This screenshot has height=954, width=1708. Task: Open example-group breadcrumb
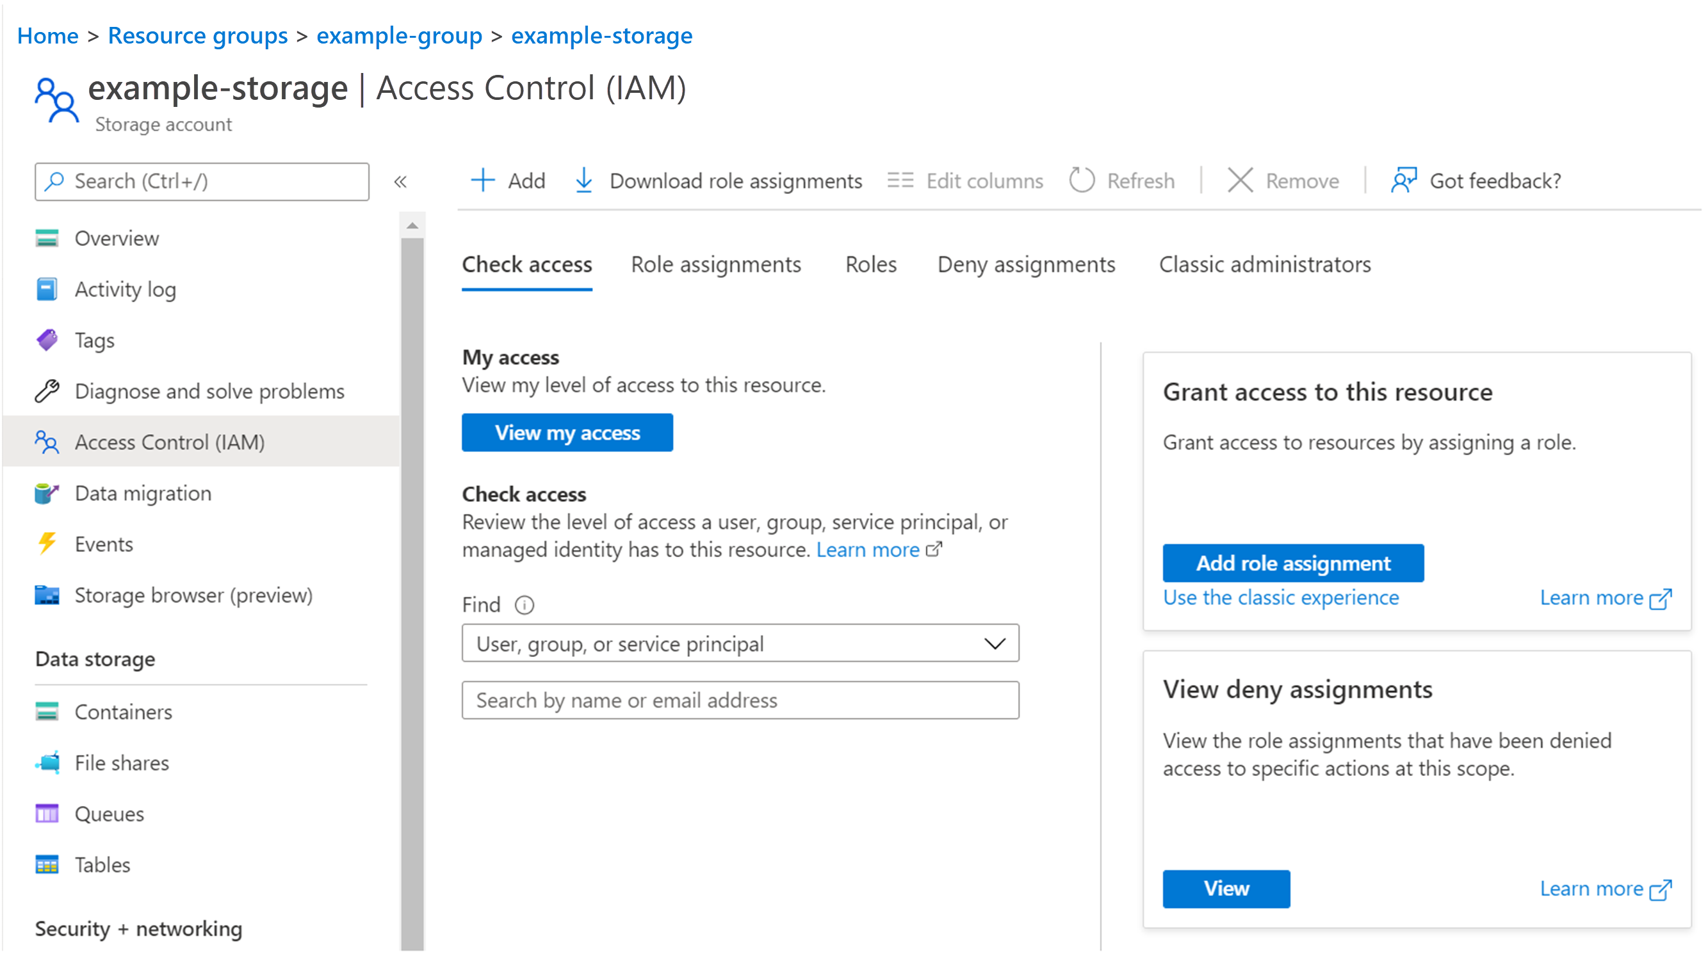point(399,35)
